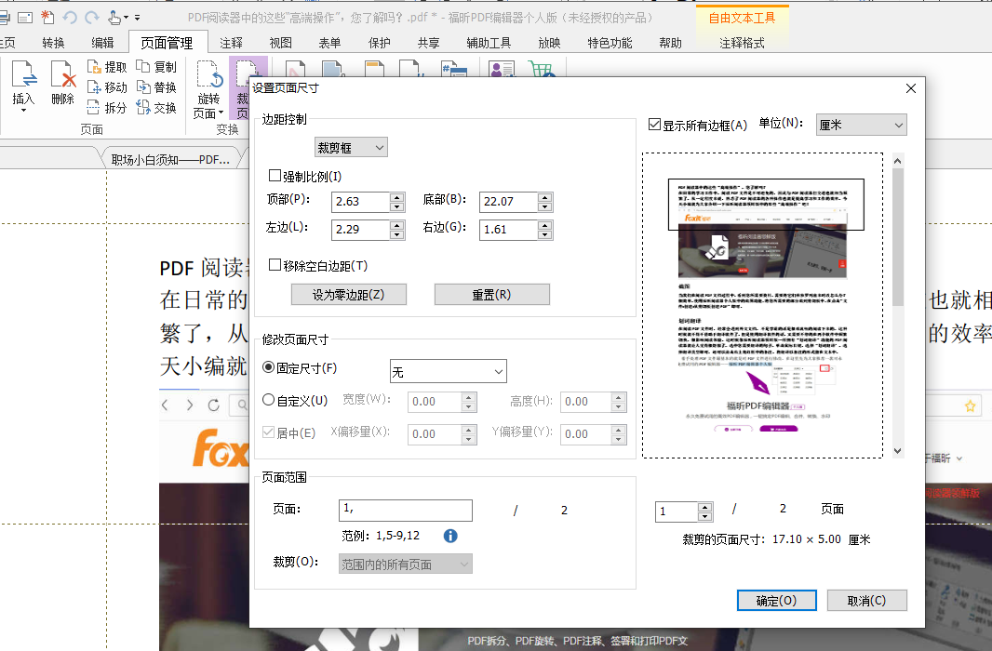Viewport: 992px width, 651px height.
Task: Click the new blank PDF icon with star
Action: click(x=47, y=18)
